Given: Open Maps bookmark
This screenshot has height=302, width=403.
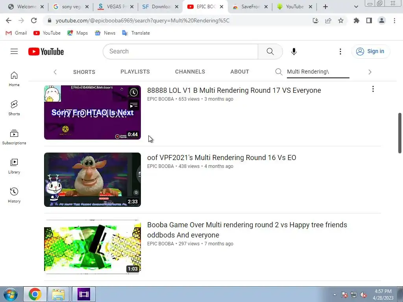Looking at the screenshot, I should coord(78,33).
